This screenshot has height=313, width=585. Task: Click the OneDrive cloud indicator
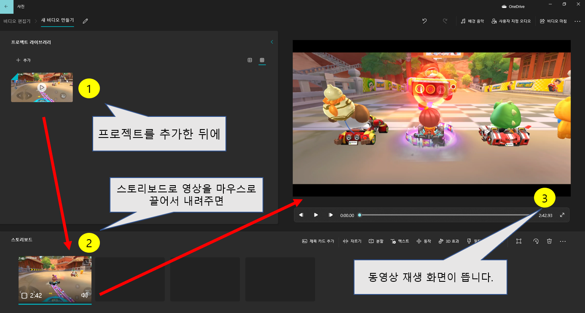[x=513, y=6]
